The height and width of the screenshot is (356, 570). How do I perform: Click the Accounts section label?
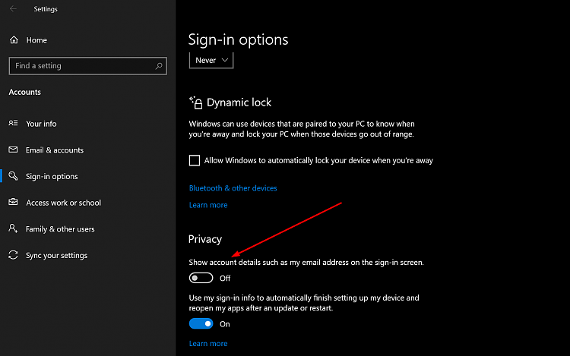(x=25, y=92)
